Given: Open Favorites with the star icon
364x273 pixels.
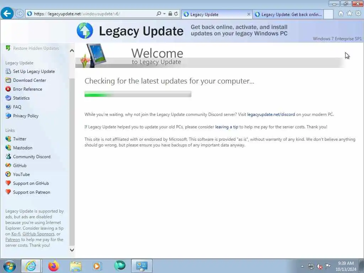Looking at the screenshot, I should point(350,14).
